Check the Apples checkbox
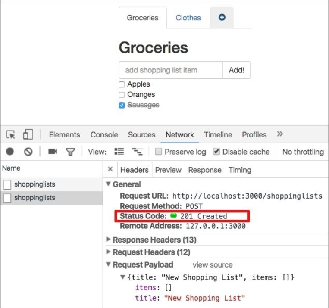The height and width of the screenshot is (308, 329). tap(122, 84)
